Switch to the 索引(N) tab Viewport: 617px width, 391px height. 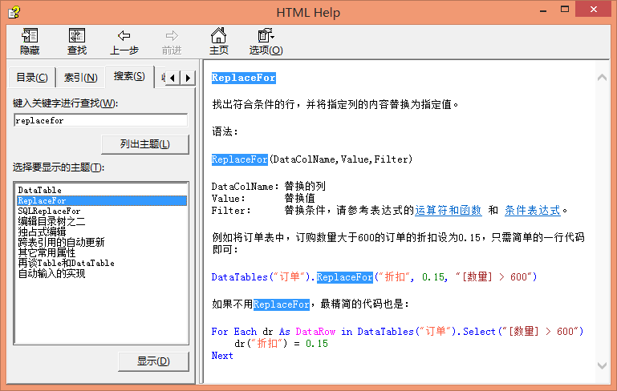tap(81, 78)
